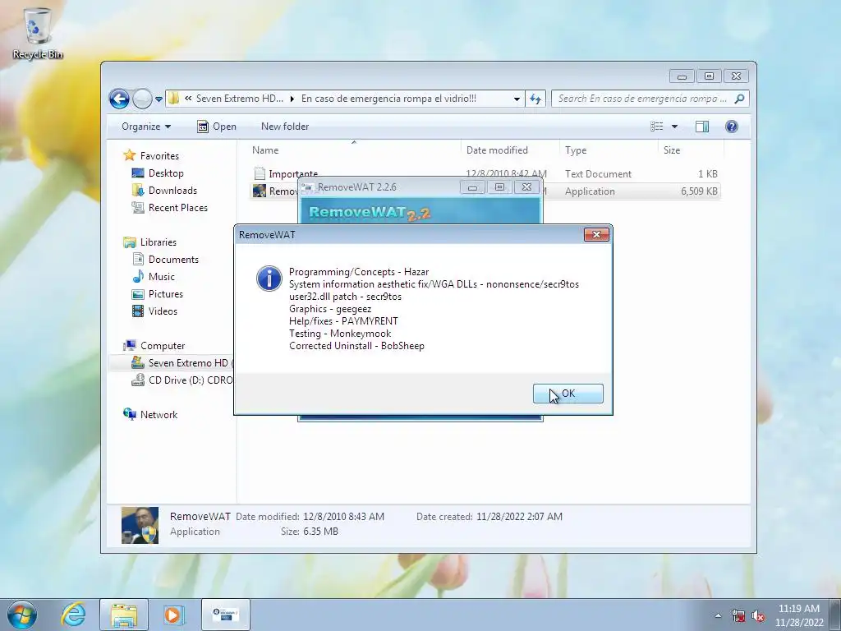The image size is (841, 631).
Task: Focus the Explorer search box
Action: pos(642,99)
